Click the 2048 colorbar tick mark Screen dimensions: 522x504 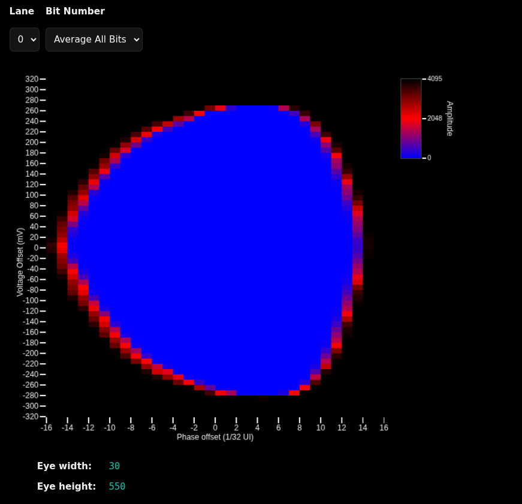tap(424, 118)
